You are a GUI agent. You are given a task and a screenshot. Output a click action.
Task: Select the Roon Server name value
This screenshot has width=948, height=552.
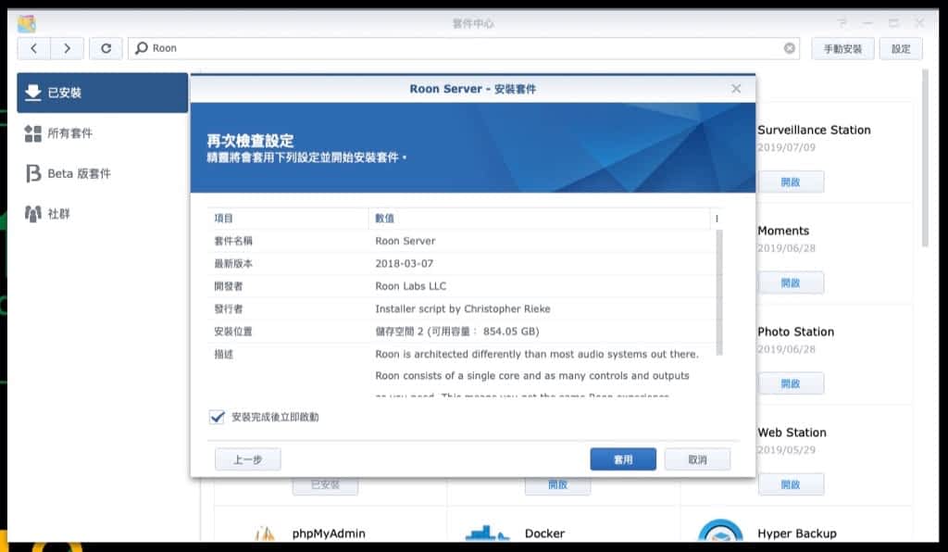point(405,241)
